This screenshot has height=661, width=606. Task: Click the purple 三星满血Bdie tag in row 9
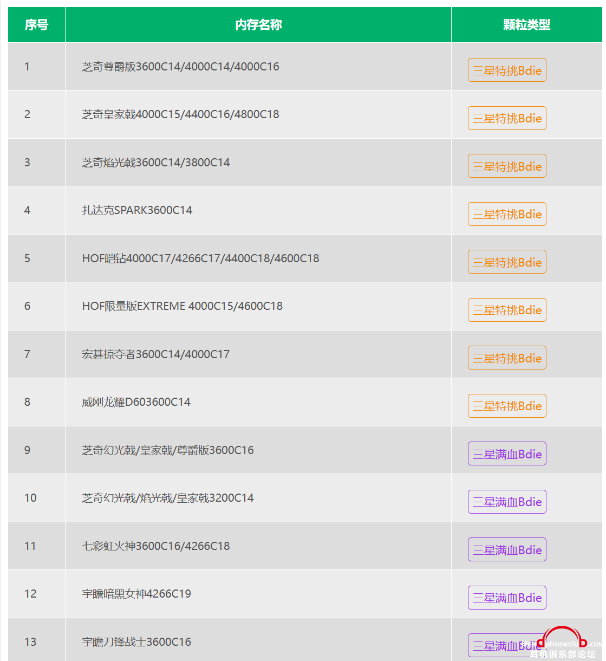pyautogui.click(x=507, y=454)
